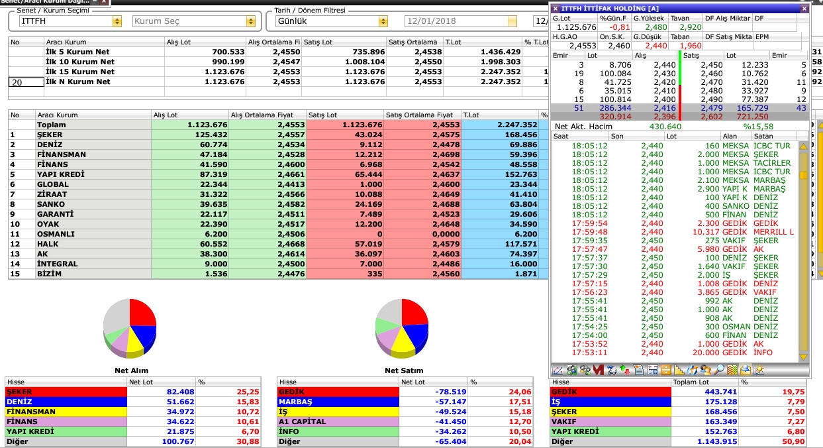Select the BİZİM broker row
The image size is (823, 448).
point(278,274)
